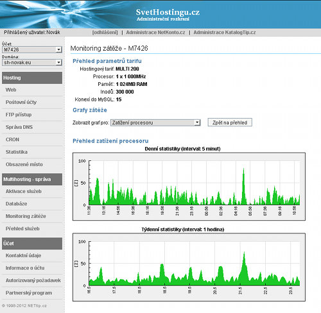
Task: Click the Zpět na přehled button
Action: click(230, 123)
